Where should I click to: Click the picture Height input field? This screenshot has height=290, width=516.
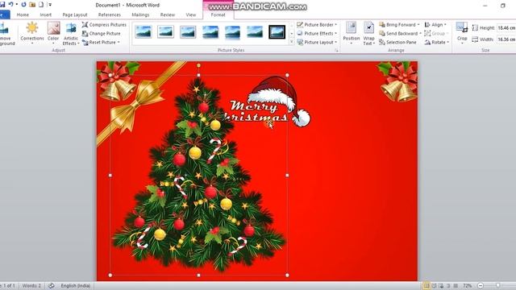(506, 28)
